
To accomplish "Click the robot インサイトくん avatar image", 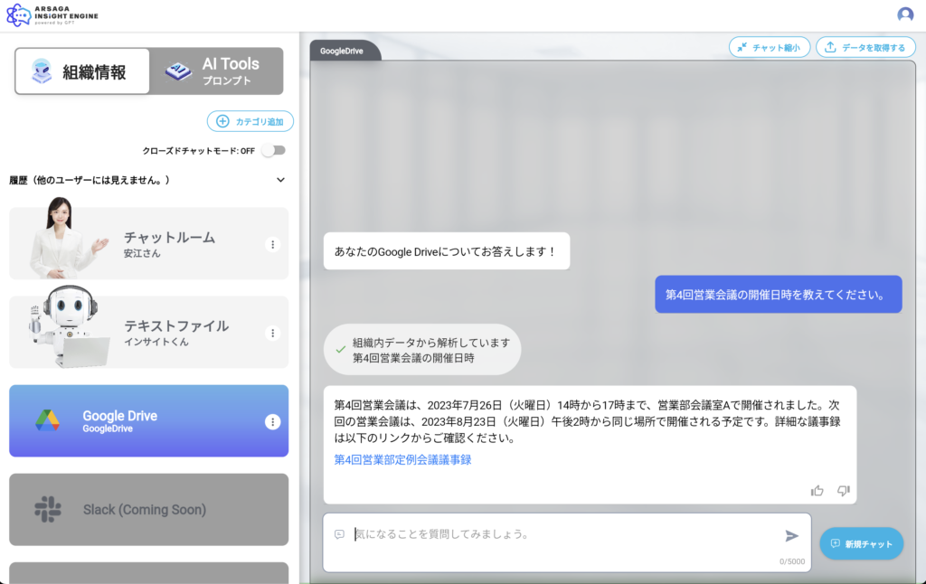I will coord(68,326).
